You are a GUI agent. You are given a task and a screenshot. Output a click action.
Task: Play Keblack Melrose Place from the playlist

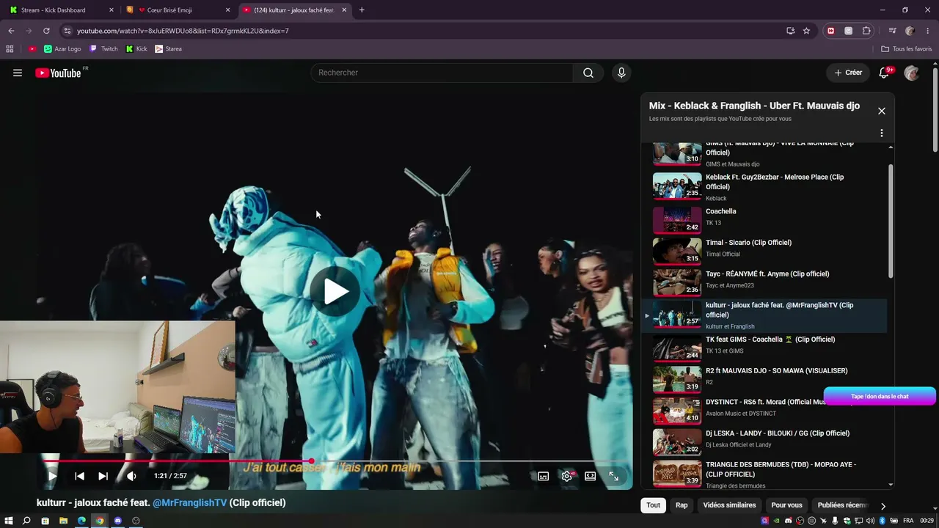pos(764,187)
